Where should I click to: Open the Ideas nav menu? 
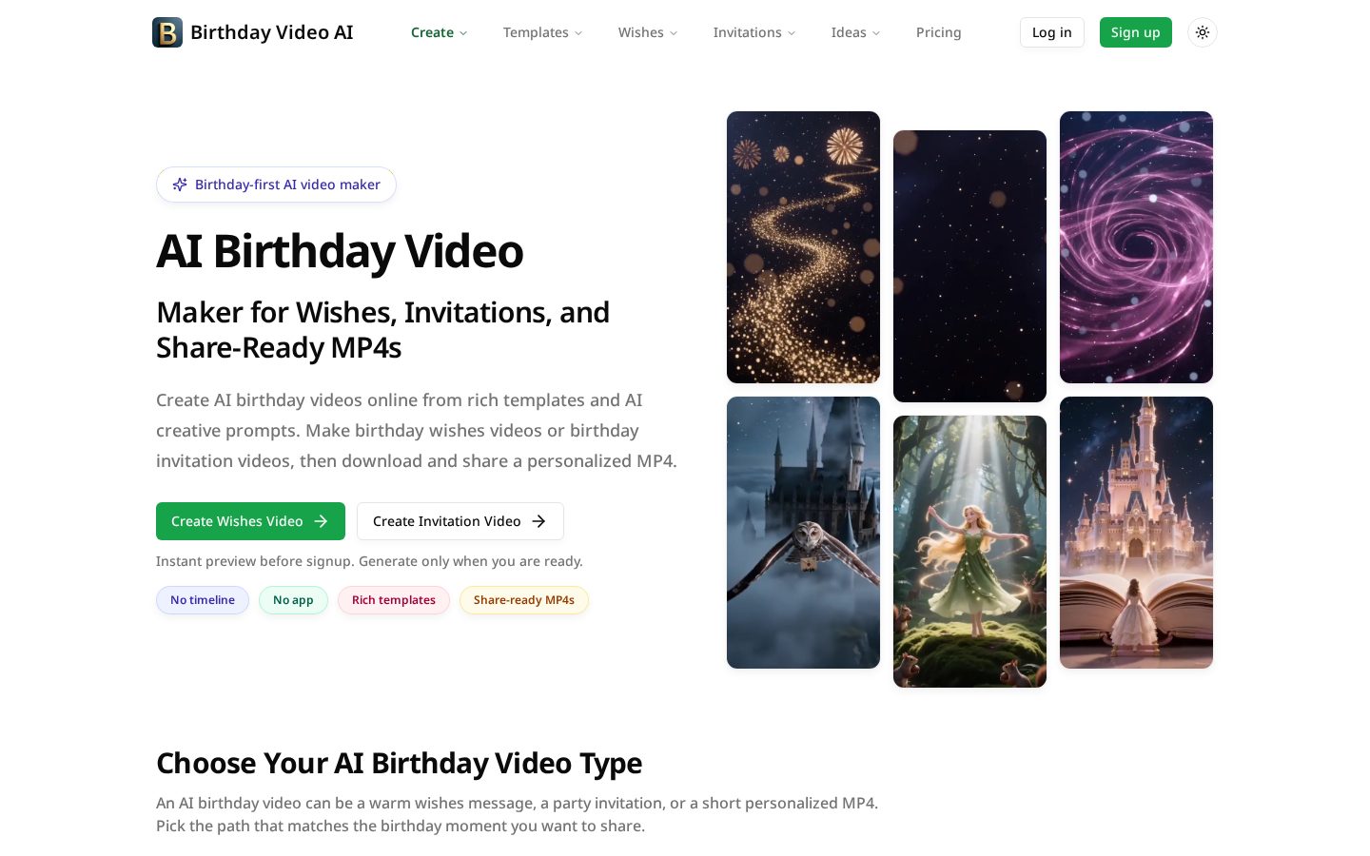pos(855,32)
